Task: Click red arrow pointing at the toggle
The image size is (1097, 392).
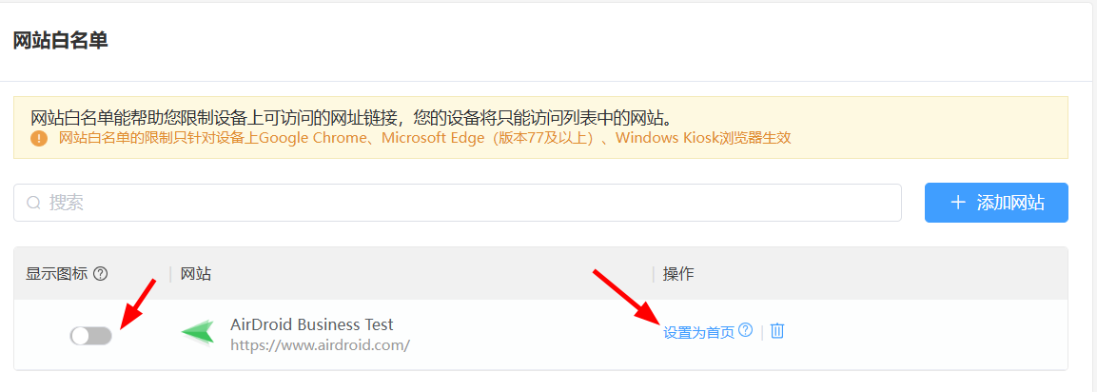Action: [136, 304]
